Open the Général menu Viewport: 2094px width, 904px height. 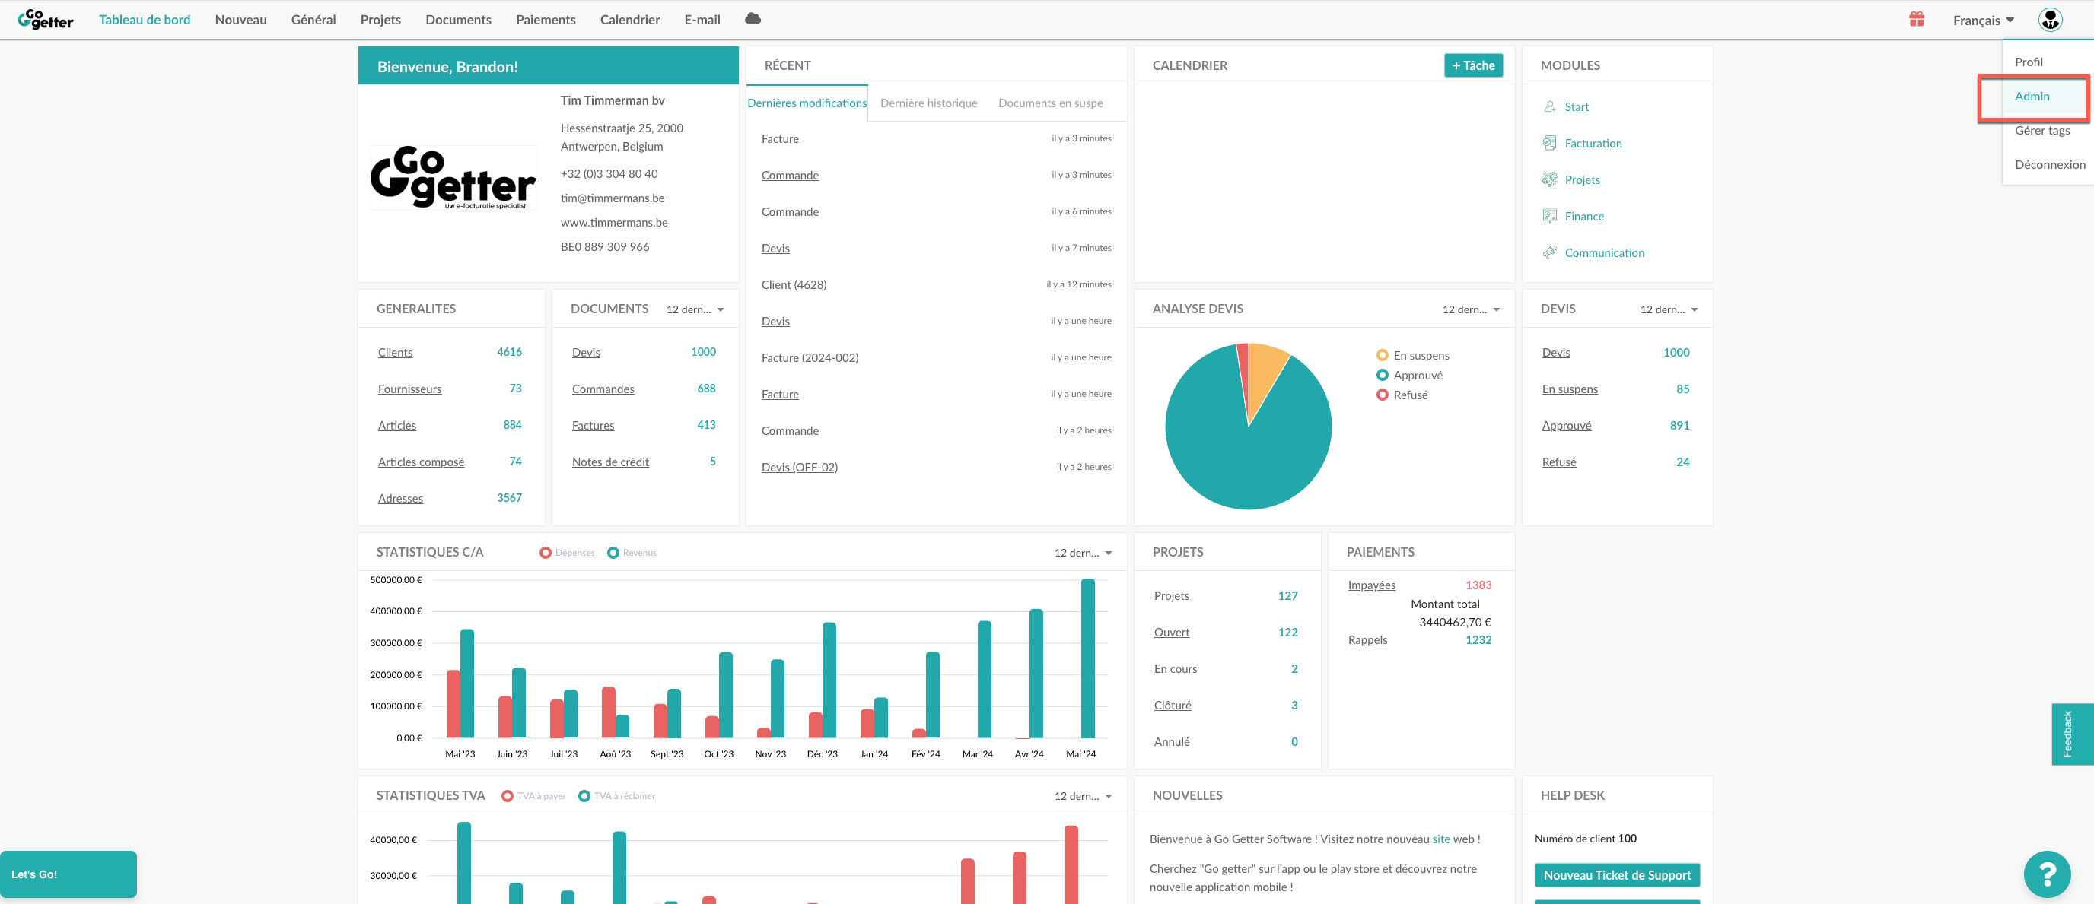click(x=313, y=20)
